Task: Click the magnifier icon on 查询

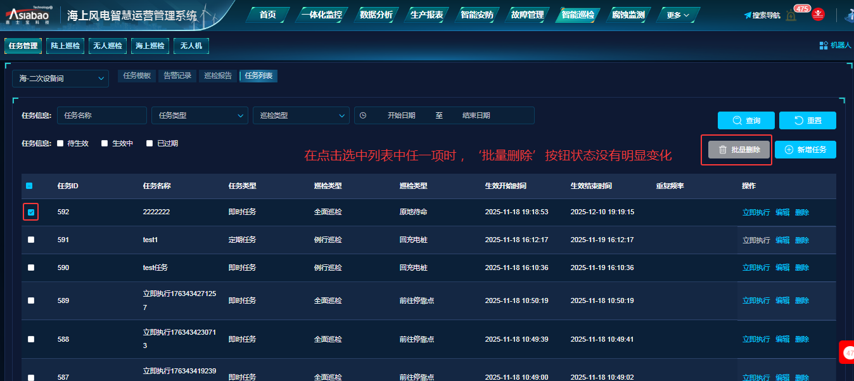Action: 737,121
